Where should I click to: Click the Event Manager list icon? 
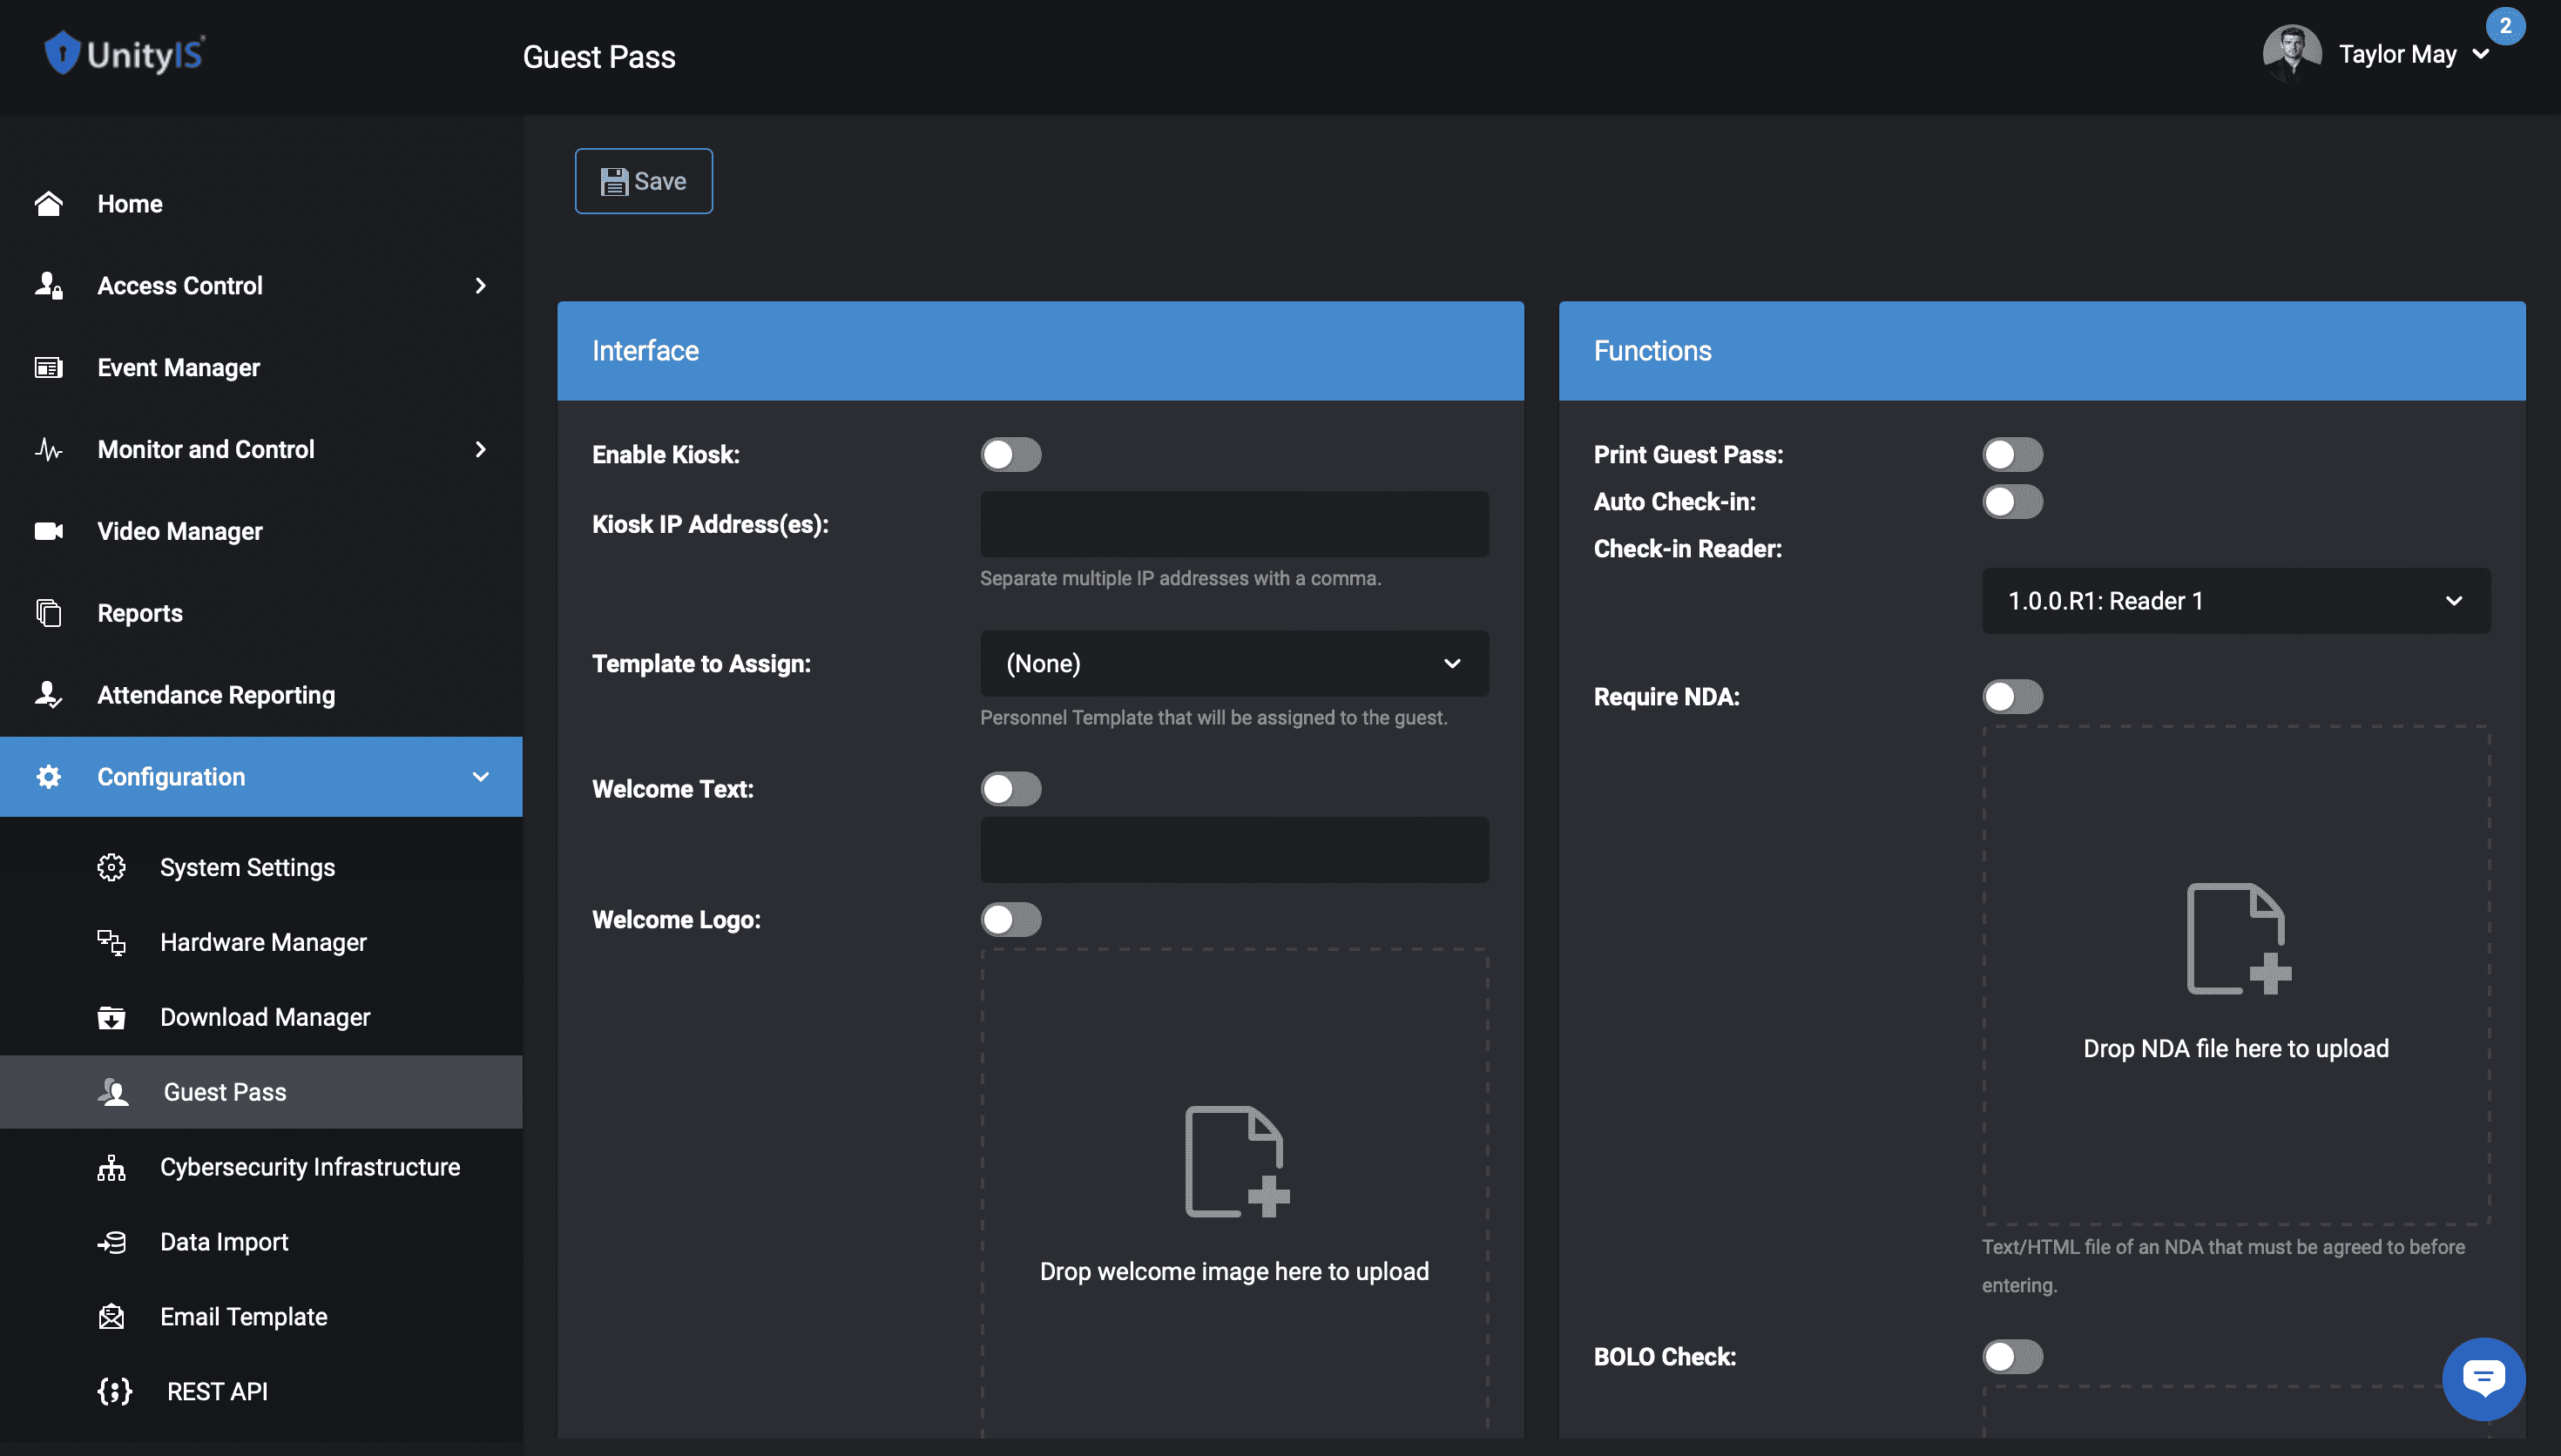[48, 367]
